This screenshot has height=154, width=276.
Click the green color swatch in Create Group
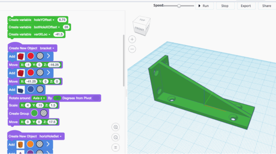click(34, 113)
